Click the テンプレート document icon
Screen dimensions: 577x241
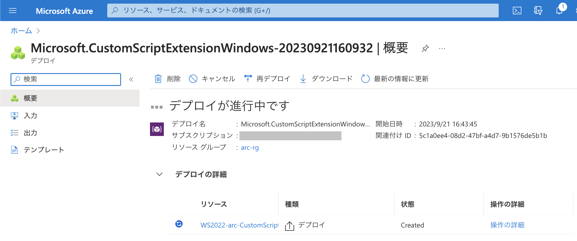14,150
